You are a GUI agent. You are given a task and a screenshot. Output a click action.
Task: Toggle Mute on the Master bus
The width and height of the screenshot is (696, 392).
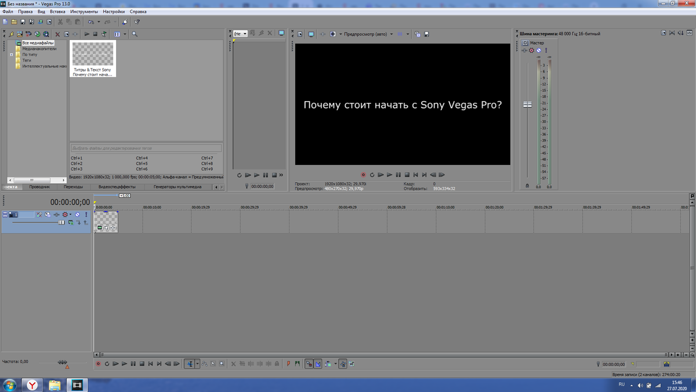(538, 51)
